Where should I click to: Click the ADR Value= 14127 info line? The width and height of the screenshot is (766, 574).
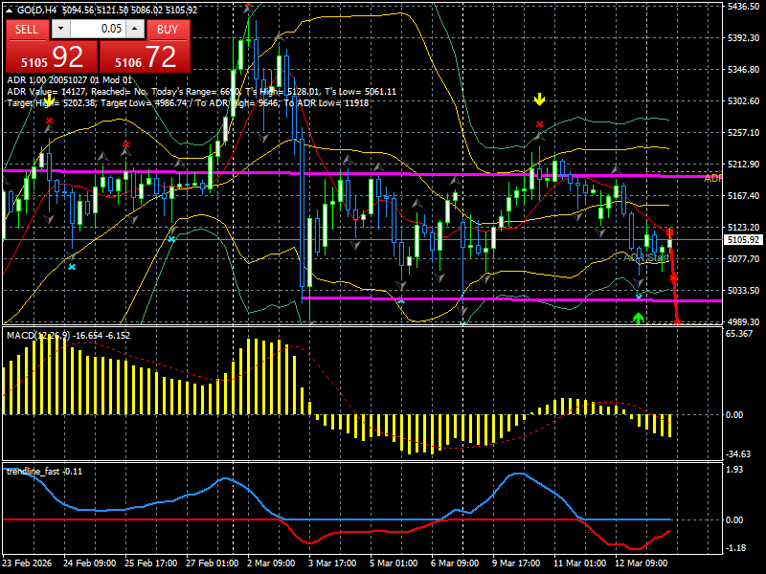[201, 91]
